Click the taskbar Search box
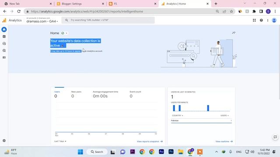Image resolution: width=280 pixels, height=157 pixels. 97,152
